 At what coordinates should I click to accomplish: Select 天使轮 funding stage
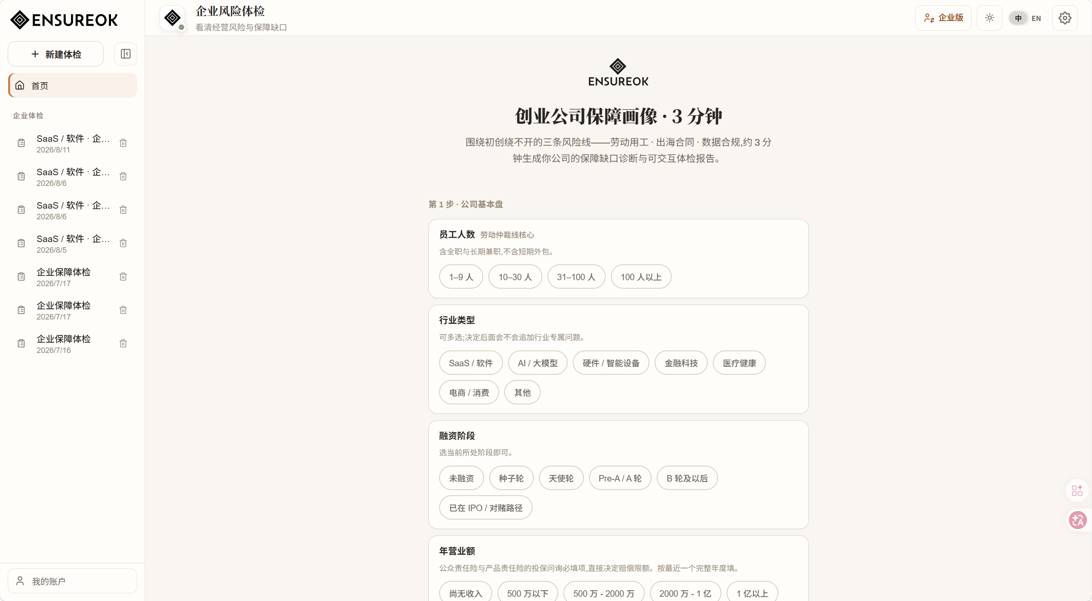[x=561, y=478]
